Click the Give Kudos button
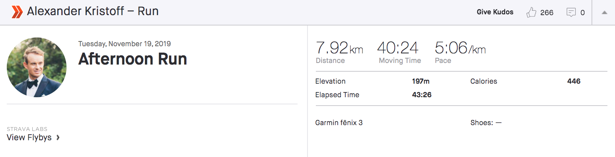 pyautogui.click(x=495, y=12)
